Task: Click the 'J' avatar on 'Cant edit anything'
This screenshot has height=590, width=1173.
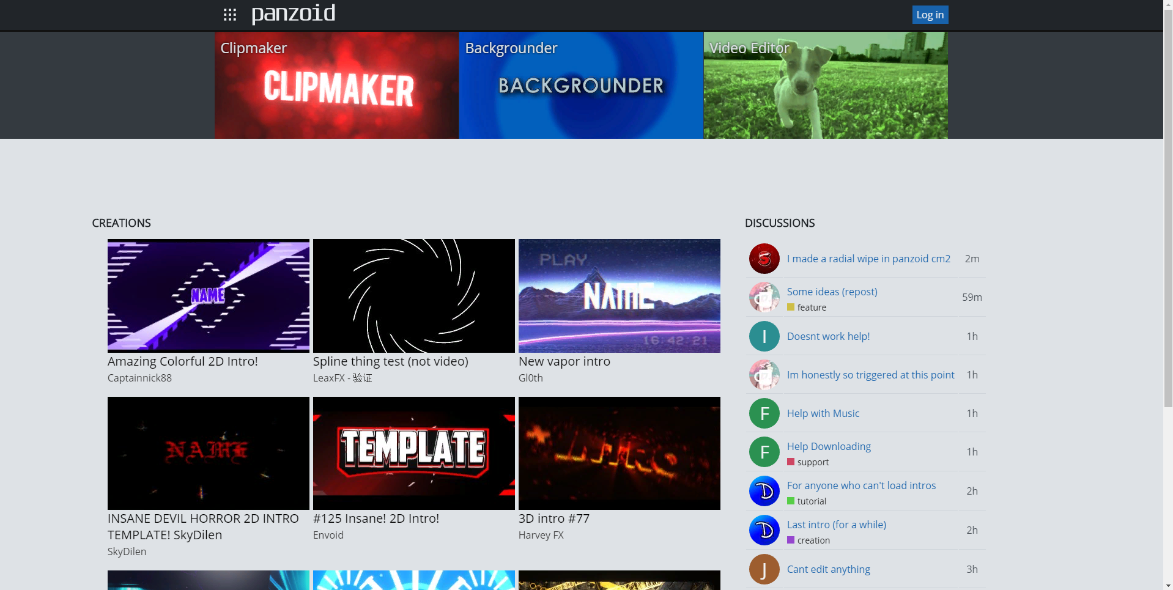Action: (764, 569)
